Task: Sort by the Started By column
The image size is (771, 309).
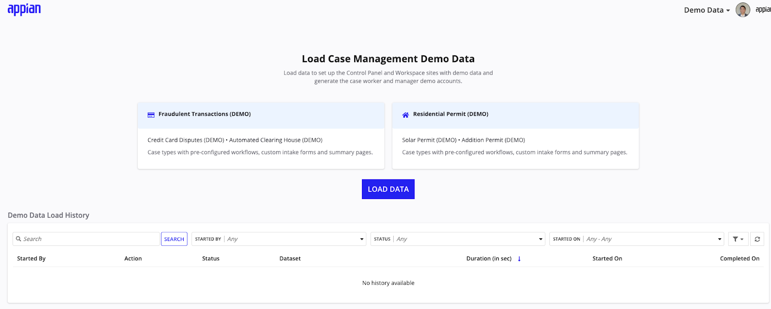Action: 31,259
